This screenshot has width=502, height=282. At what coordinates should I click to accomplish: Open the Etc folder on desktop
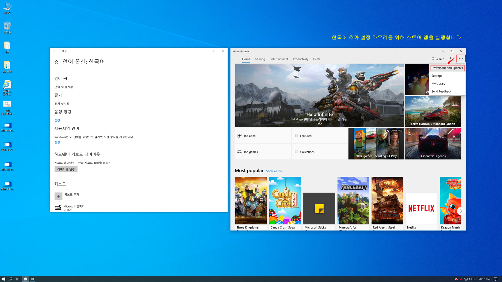click(x=7, y=48)
